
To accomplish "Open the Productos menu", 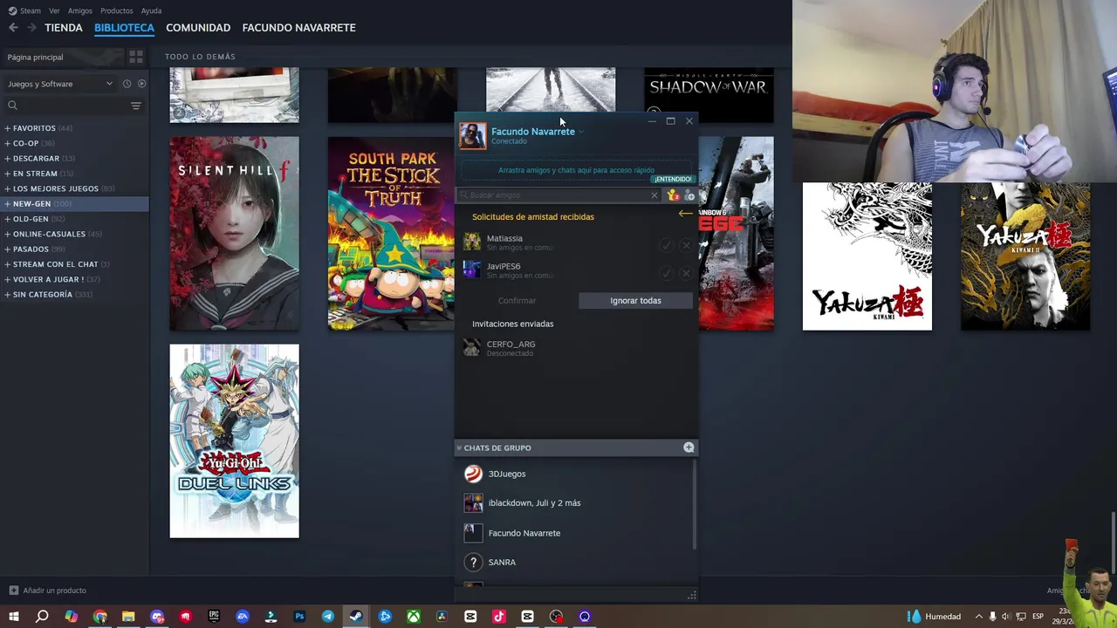I will 116,10.
